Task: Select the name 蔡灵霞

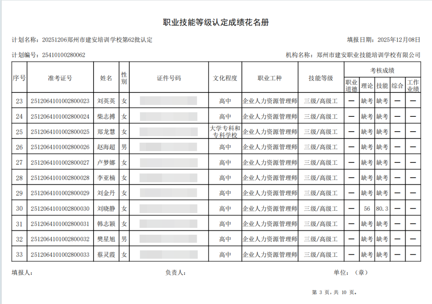Action: point(106,255)
